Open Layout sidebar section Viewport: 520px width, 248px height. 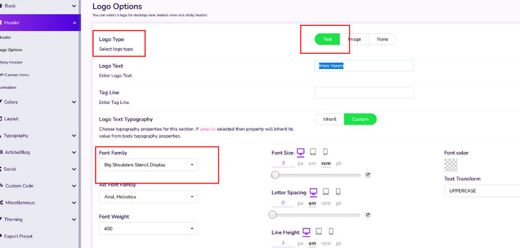[11, 119]
